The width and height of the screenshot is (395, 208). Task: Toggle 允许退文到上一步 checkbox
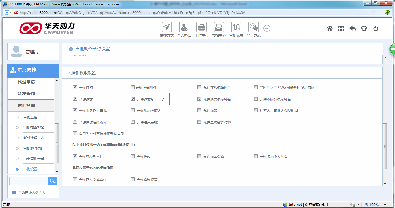[x=133, y=99]
